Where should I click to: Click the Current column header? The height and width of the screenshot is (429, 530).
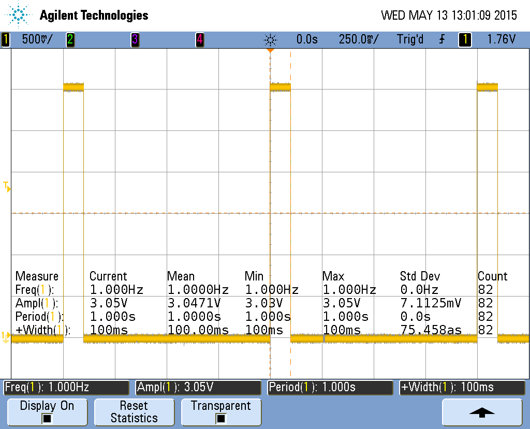coord(108,276)
